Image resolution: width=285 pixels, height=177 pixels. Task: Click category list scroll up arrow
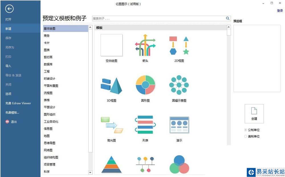click(90, 27)
